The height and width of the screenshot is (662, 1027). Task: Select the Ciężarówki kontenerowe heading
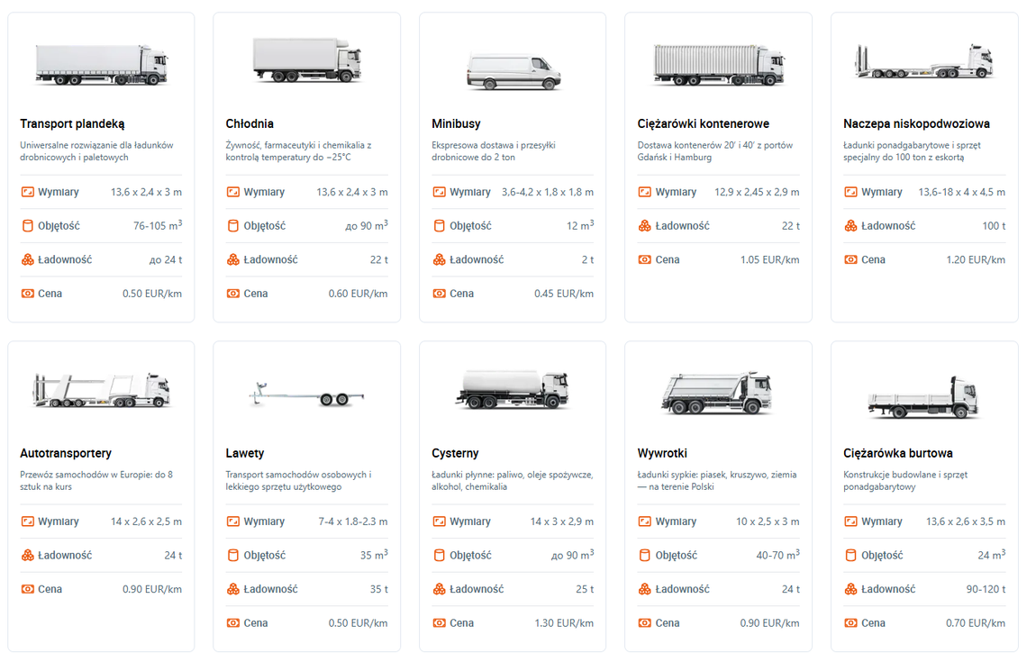703,123
